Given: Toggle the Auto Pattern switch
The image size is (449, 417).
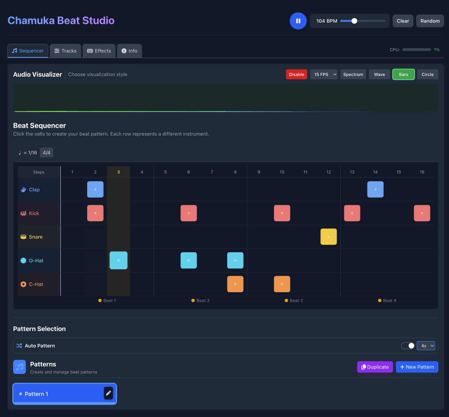Looking at the screenshot, I should point(407,346).
